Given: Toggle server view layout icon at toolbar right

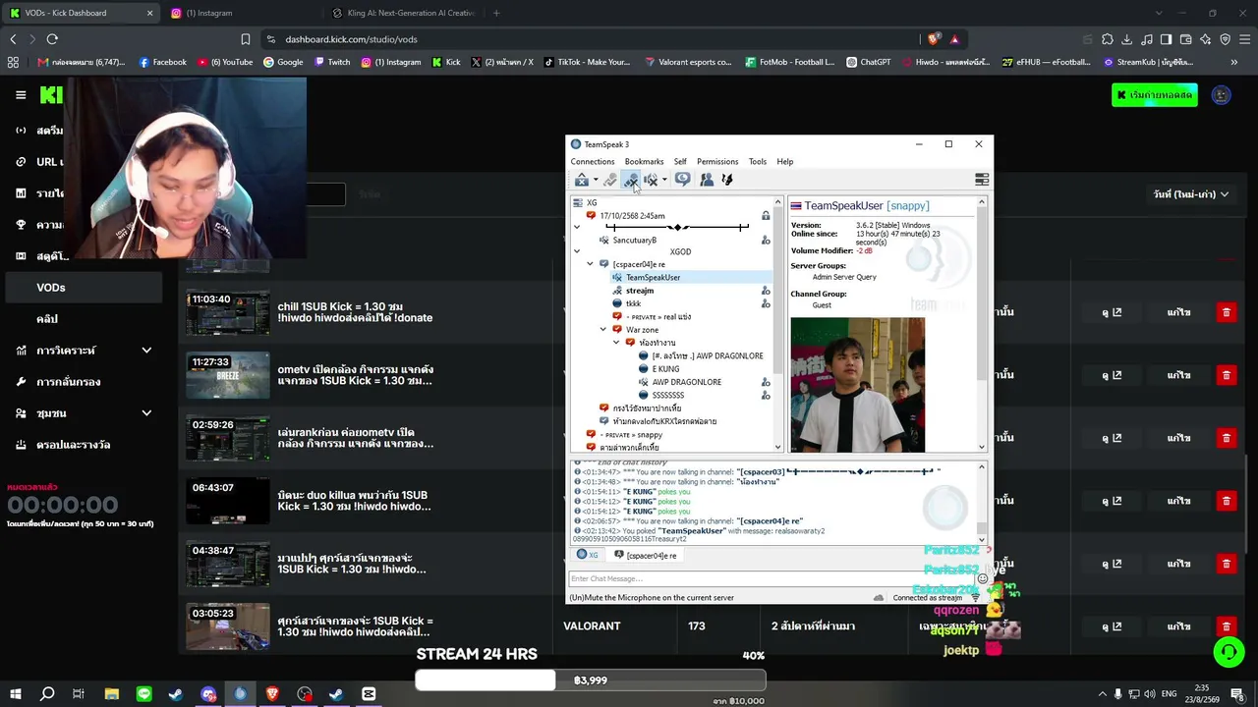Looking at the screenshot, I should pyautogui.click(x=981, y=180).
